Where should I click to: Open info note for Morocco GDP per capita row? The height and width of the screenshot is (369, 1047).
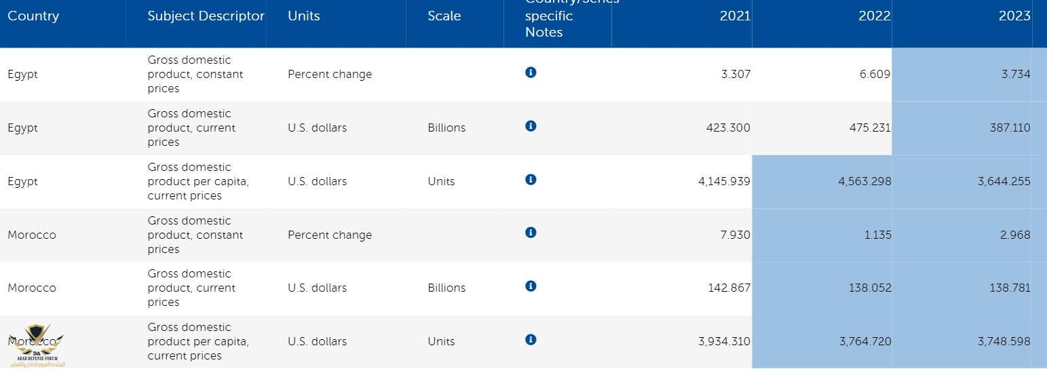(531, 339)
